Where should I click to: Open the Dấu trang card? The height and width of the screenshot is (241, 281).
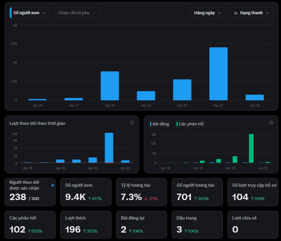click(x=197, y=225)
